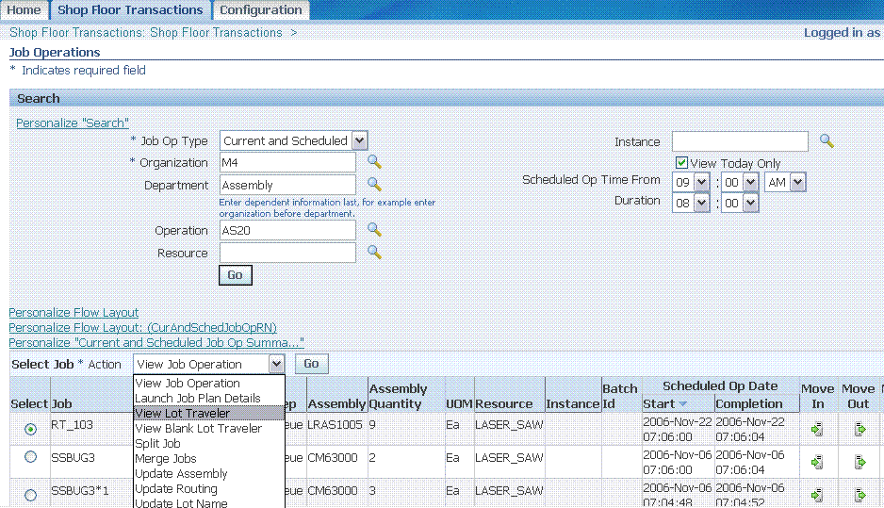Click Go button next to Action

pyautogui.click(x=311, y=364)
